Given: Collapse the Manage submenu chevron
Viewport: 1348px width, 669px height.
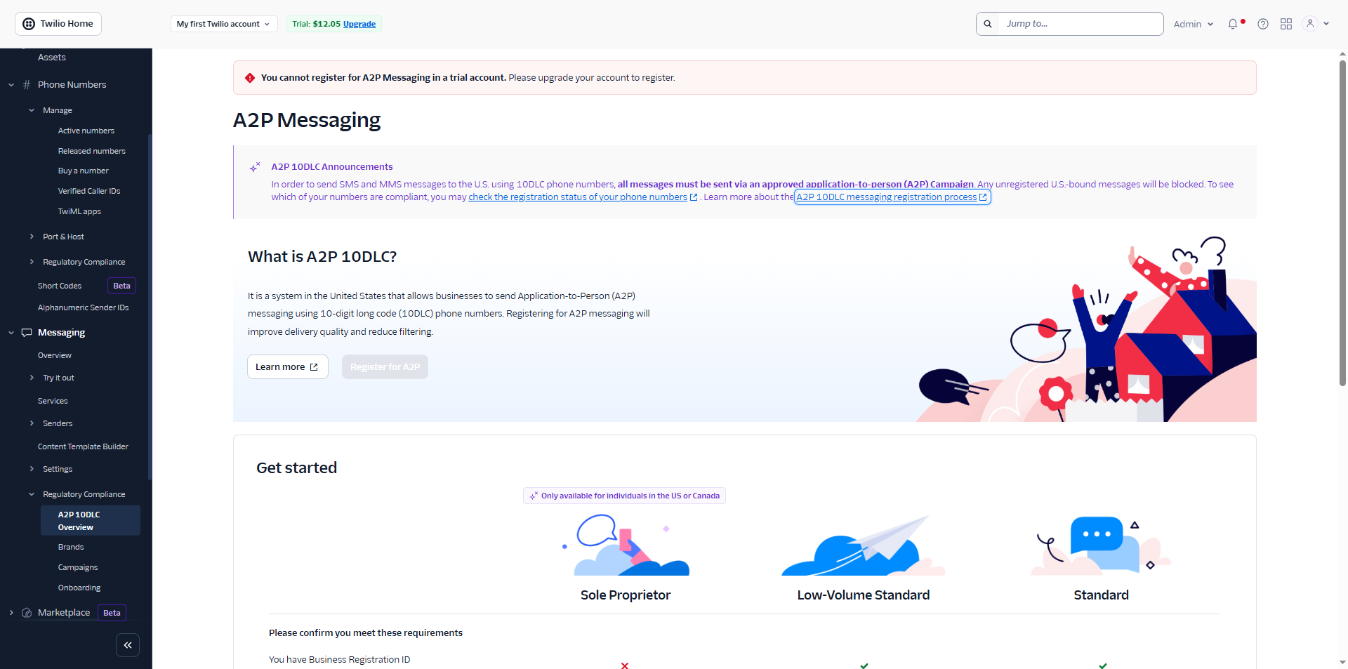Looking at the screenshot, I should click(x=32, y=110).
